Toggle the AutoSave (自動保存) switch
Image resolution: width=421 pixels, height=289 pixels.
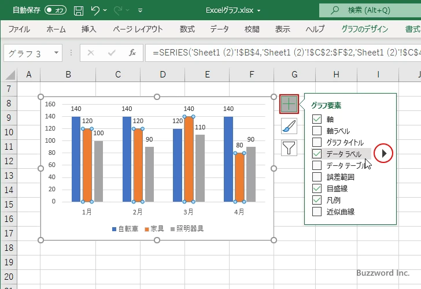56,10
